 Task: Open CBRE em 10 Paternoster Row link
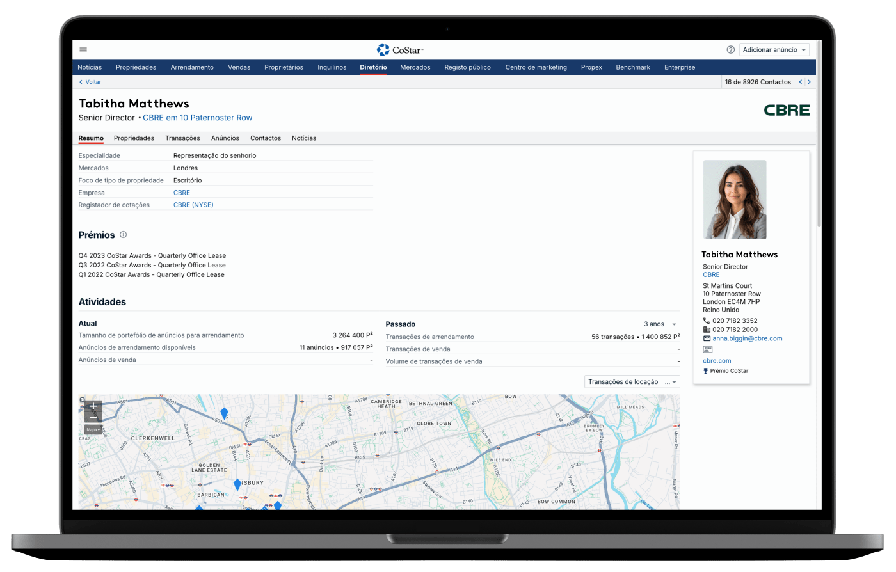click(197, 118)
